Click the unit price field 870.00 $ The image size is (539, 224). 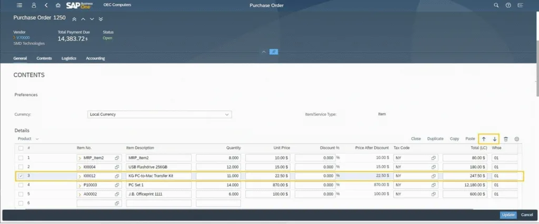(x=268, y=185)
